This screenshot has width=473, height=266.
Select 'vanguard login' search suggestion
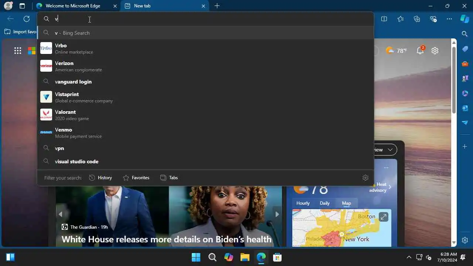coord(205,82)
